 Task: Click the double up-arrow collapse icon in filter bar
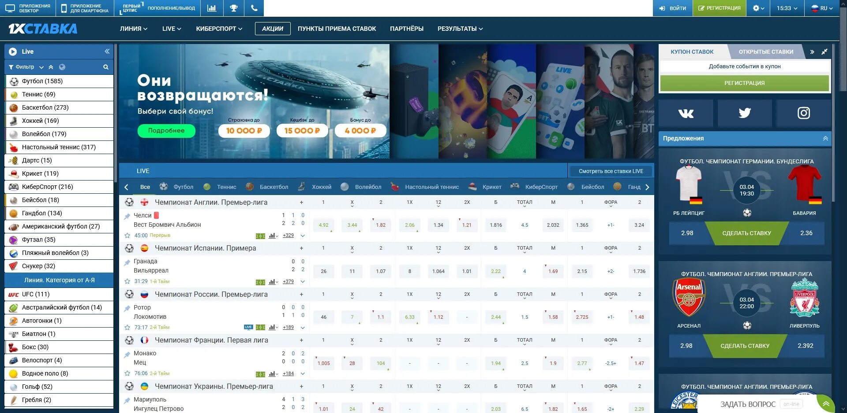[51, 67]
